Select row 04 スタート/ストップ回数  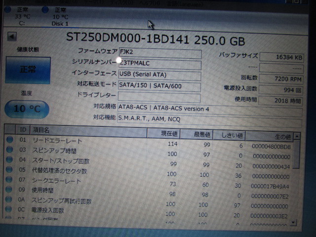click(x=149, y=163)
